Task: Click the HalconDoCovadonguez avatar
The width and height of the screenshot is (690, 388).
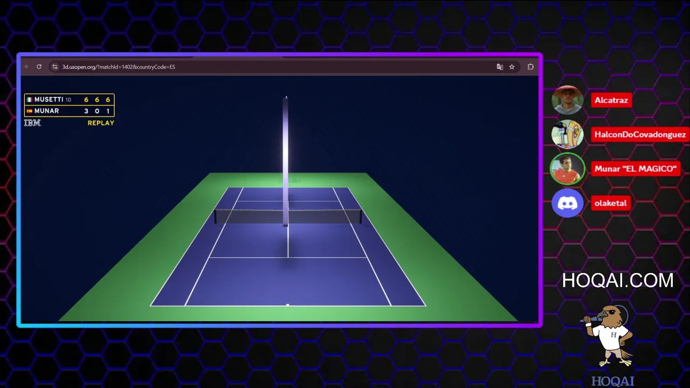Action: click(x=568, y=134)
